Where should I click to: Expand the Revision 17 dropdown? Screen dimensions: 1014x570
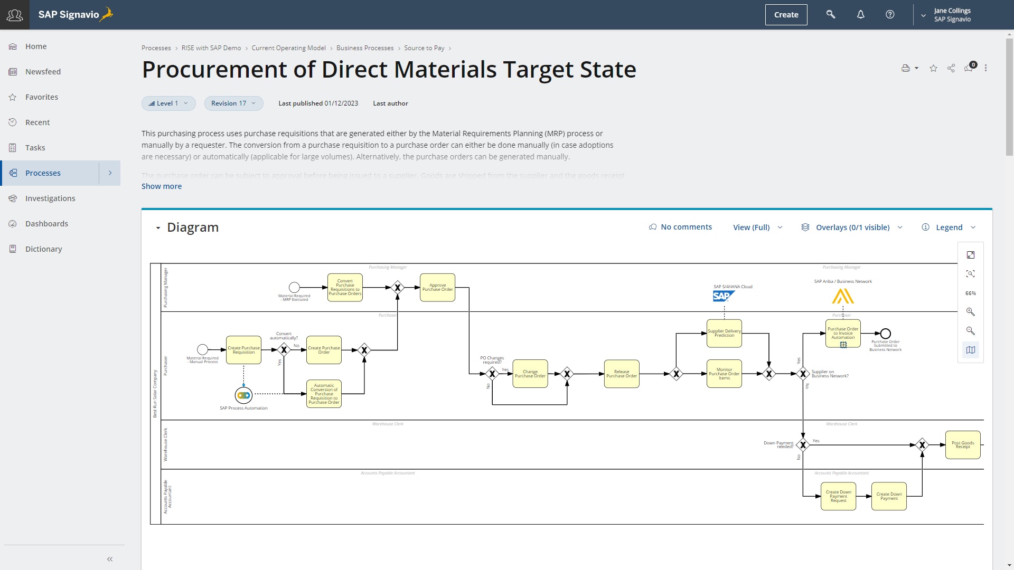[233, 103]
